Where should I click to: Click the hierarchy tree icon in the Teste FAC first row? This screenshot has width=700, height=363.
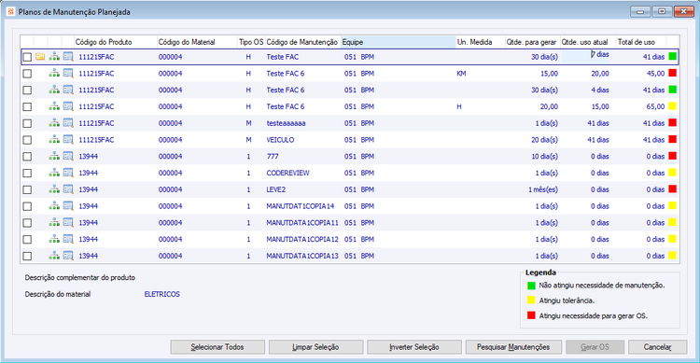54,57
